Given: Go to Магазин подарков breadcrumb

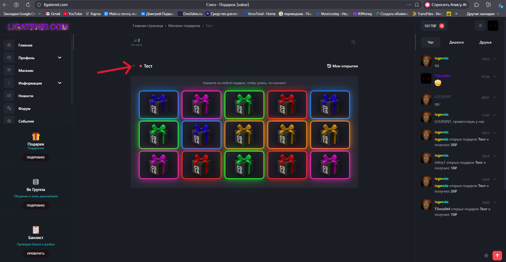Looking at the screenshot, I should pos(184,26).
